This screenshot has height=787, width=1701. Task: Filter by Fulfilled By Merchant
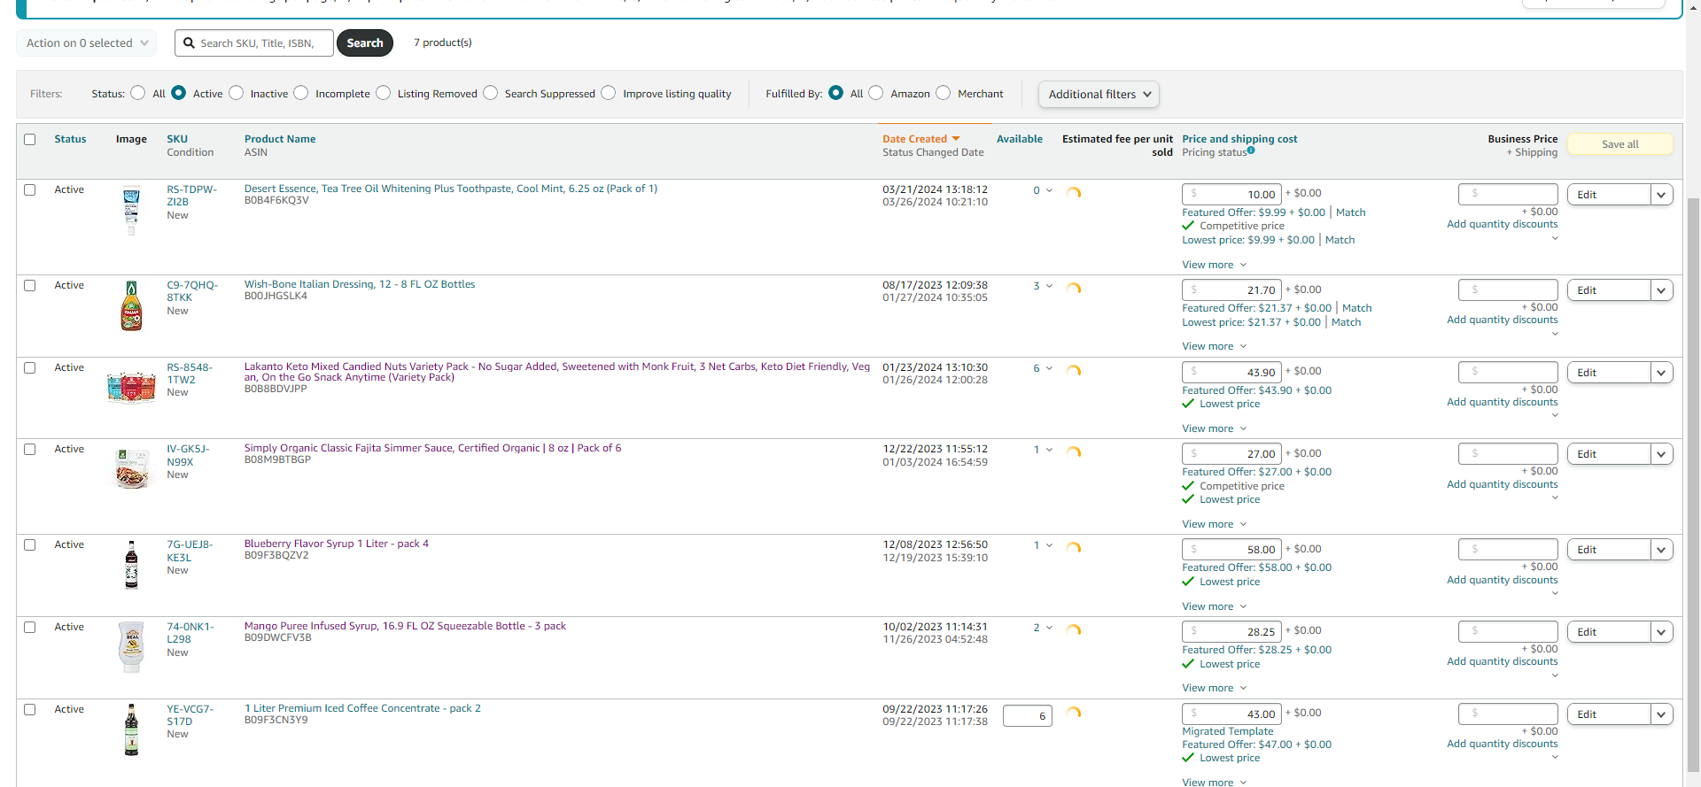coord(944,93)
